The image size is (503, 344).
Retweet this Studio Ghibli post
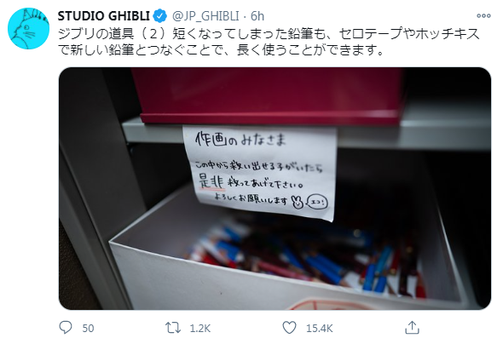pos(173,328)
